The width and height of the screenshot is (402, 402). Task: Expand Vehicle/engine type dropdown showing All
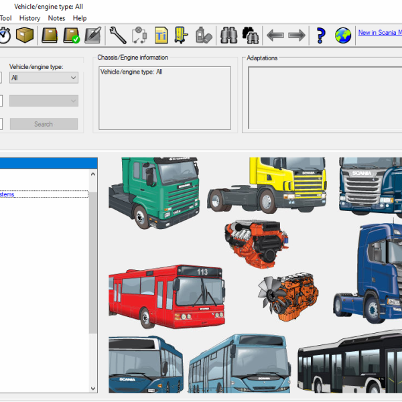(44, 78)
